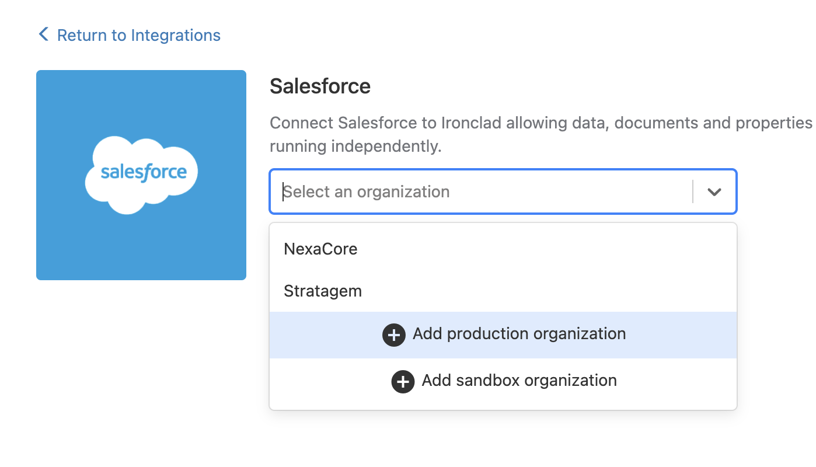Select the Salesforce integration tile image
Screen dimensions: 816x467
tap(141, 174)
